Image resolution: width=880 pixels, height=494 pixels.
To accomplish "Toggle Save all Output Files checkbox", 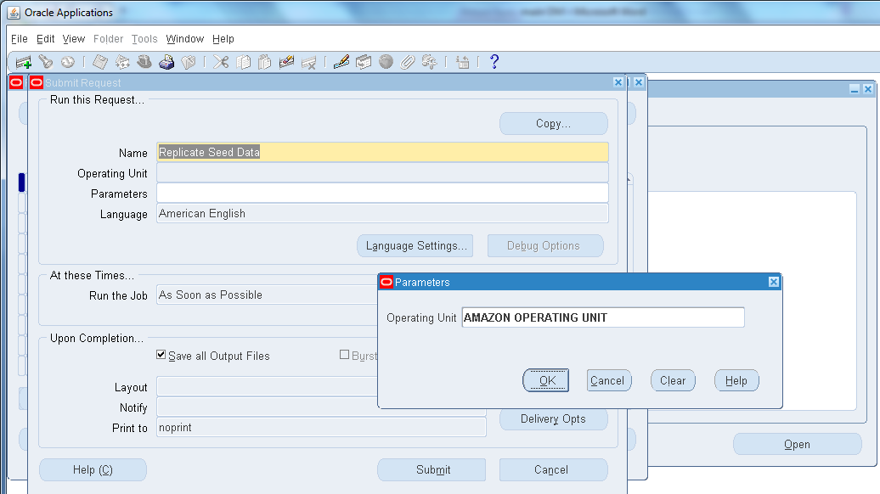I will click(161, 355).
